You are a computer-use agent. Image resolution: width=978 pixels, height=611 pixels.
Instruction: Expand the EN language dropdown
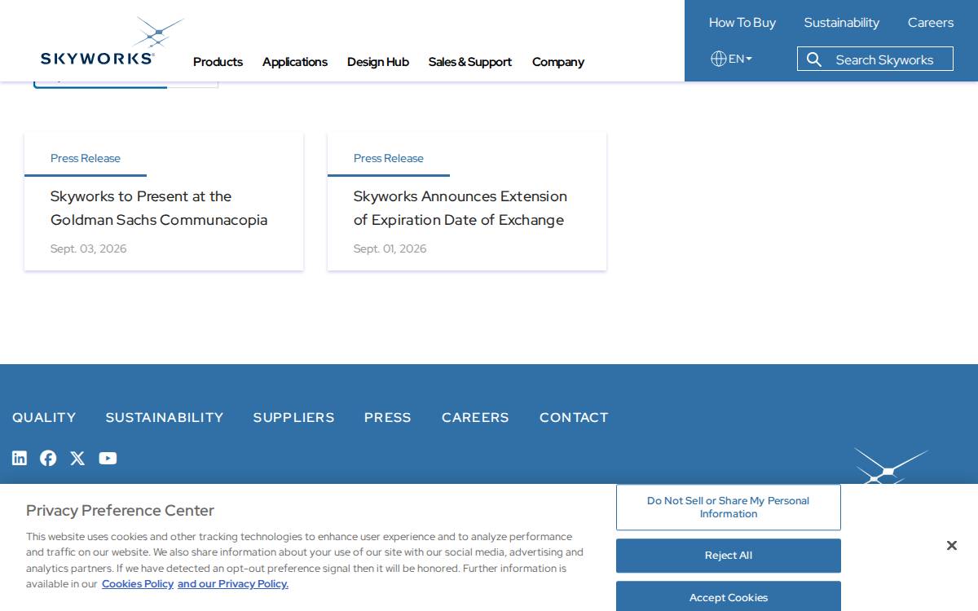click(740, 59)
